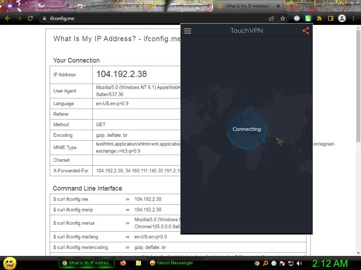361x270 pixels.
Task: Click the 2:12 AM taskbar clock
Action: (330, 263)
